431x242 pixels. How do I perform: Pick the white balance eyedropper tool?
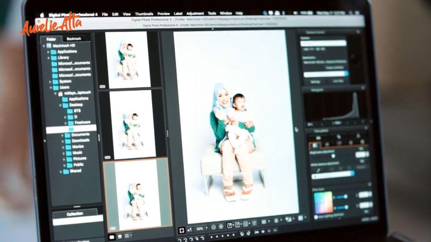(x=318, y=171)
